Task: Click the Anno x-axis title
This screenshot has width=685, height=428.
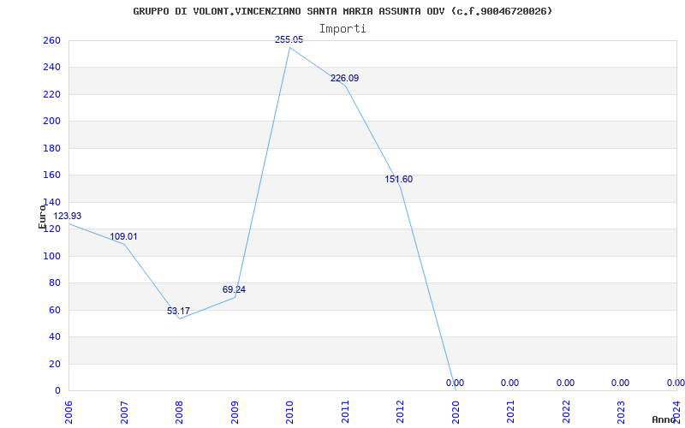Action: pyautogui.click(x=664, y=419)
